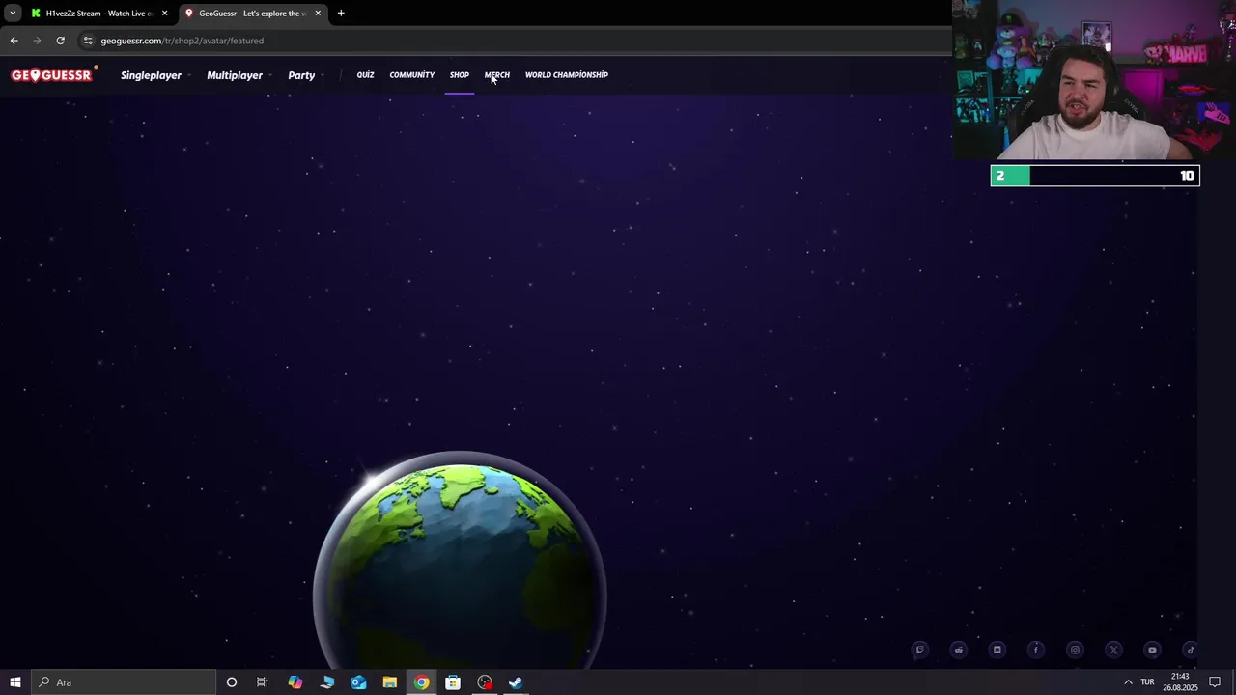1236x695 pixels.
Task: Close the H1vezZz Stream tab
Action: pyautogui.click(x=164, y=14)
